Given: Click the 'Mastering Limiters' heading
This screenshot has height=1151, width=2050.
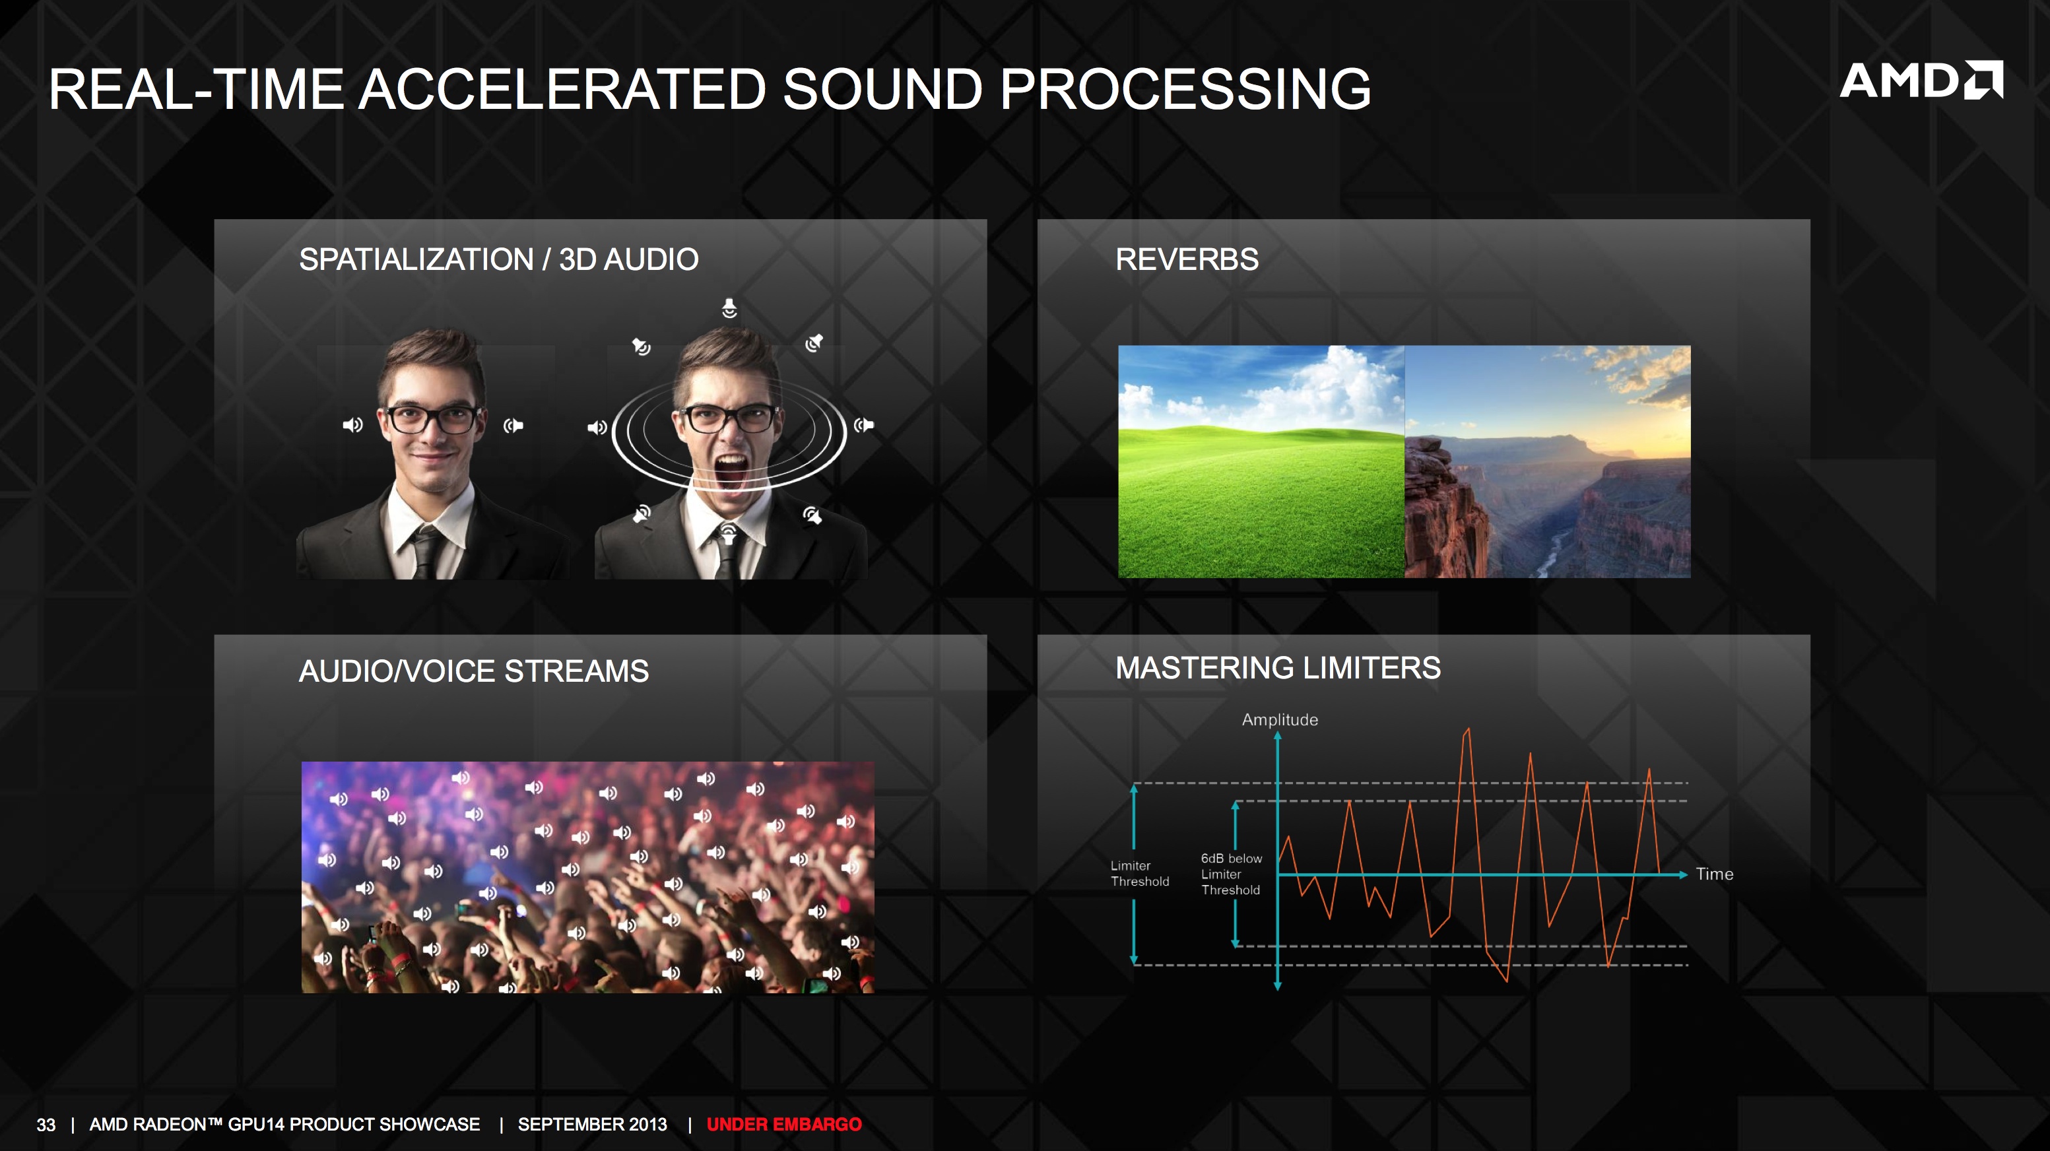Looking at the screenshot, I should [1278, 668].
